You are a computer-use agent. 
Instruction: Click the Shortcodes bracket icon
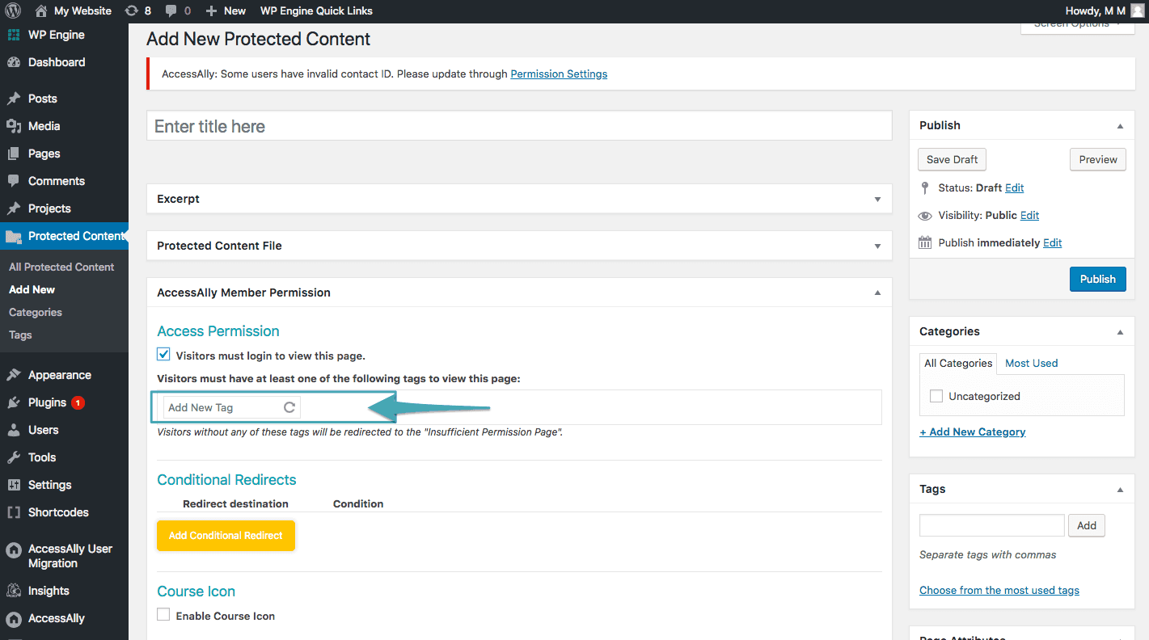tap(14, 512)
